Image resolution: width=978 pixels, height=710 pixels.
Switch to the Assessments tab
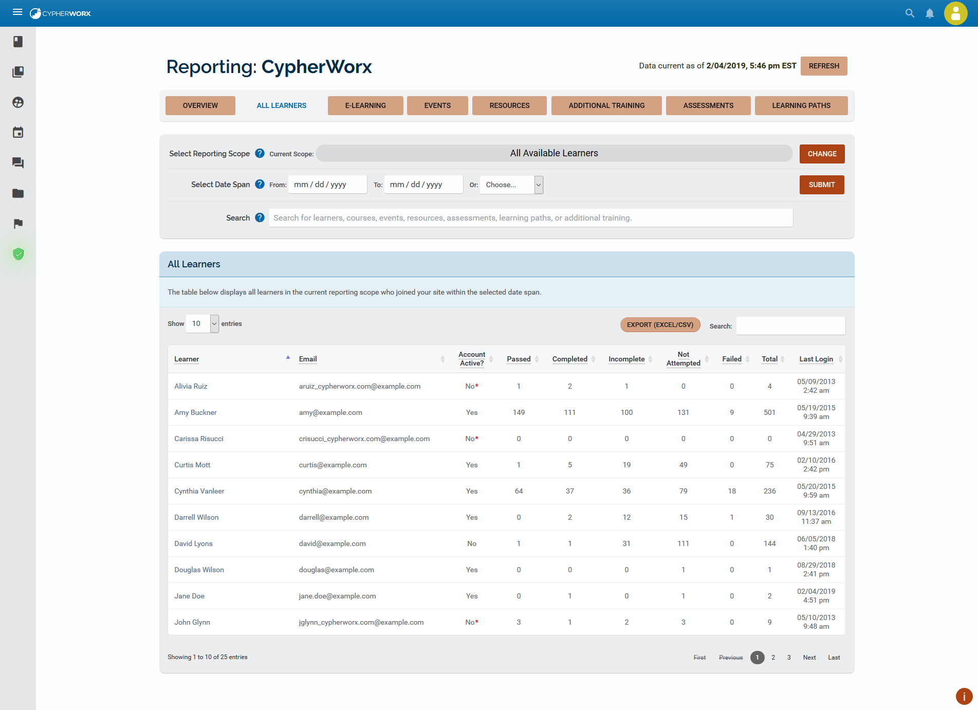click(708, 105)
